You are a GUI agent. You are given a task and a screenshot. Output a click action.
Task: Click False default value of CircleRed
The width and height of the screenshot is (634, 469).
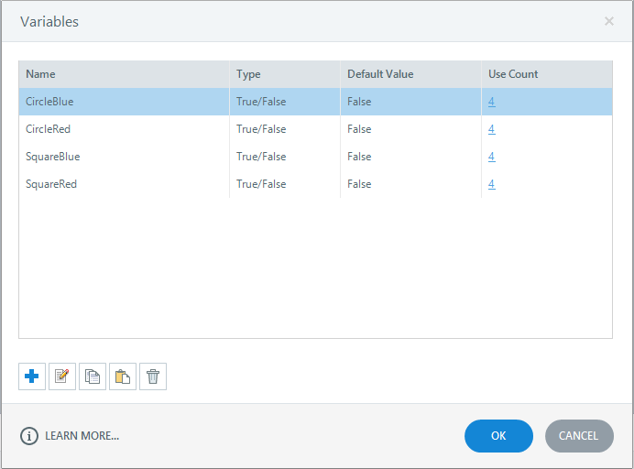coord(359,129)
